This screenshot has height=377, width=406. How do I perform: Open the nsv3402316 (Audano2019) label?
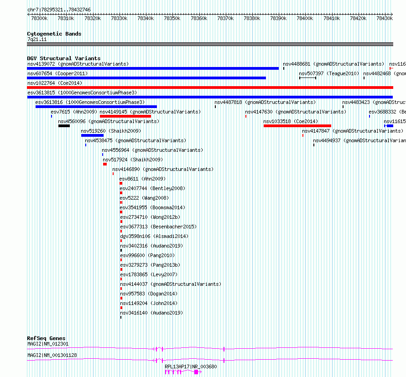151,246
